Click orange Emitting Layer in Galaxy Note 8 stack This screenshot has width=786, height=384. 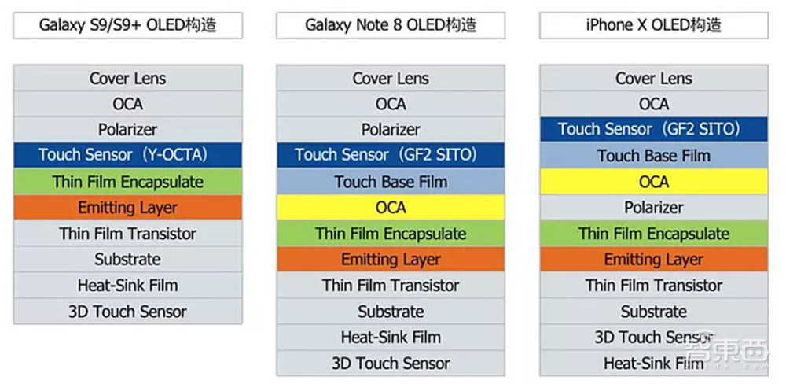click(391, 260)
